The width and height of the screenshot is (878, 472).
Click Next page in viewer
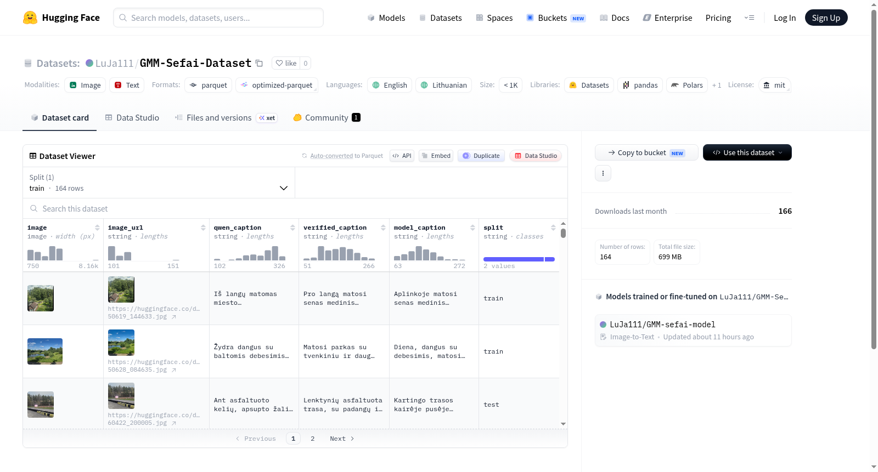(x=342, y=439)
